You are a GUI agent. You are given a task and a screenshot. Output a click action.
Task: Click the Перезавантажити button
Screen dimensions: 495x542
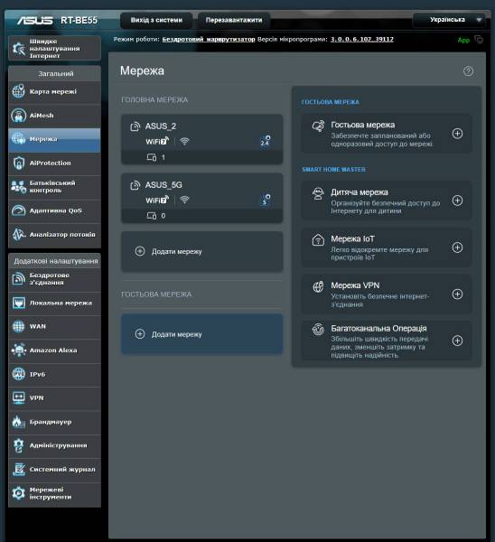[x=234, y=20]
